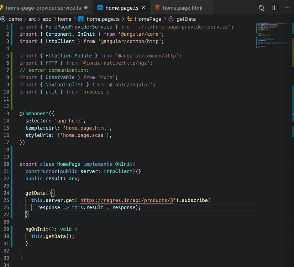Click the 'app-home' selector string
The height and width of the screenshot is (267, 294).
[x=69, y=121]
